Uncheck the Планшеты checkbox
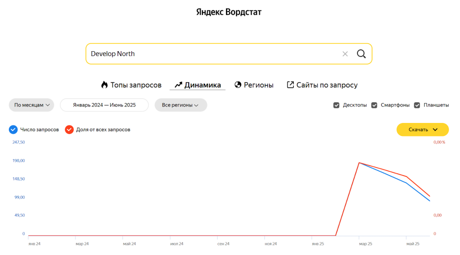460x255 pixels. pos(417,105)
